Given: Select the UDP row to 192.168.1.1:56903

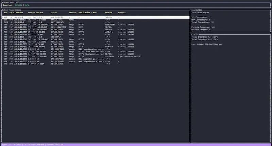Looking at the screenshot, I should tap(96, 42).
